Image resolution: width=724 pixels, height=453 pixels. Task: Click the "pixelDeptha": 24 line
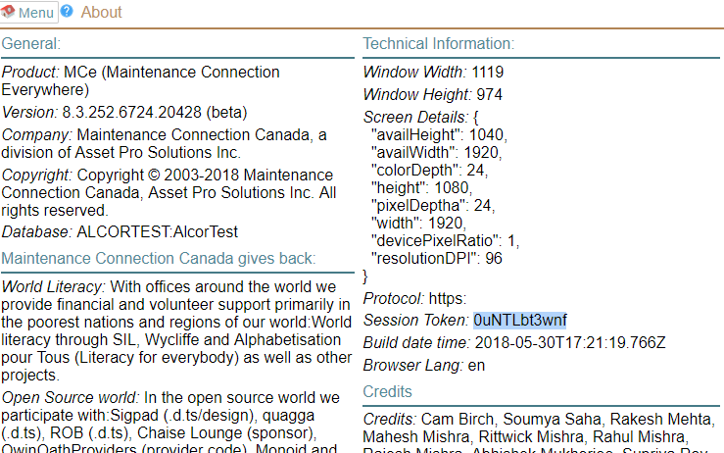point(433,205)
